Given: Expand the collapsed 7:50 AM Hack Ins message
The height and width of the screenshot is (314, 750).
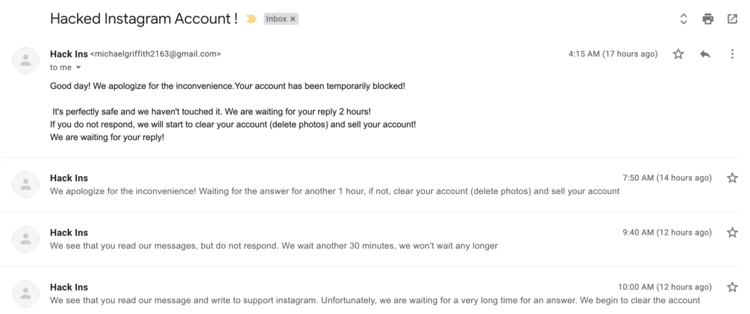Looking at the screenshot, I should [x=370, y=184].
